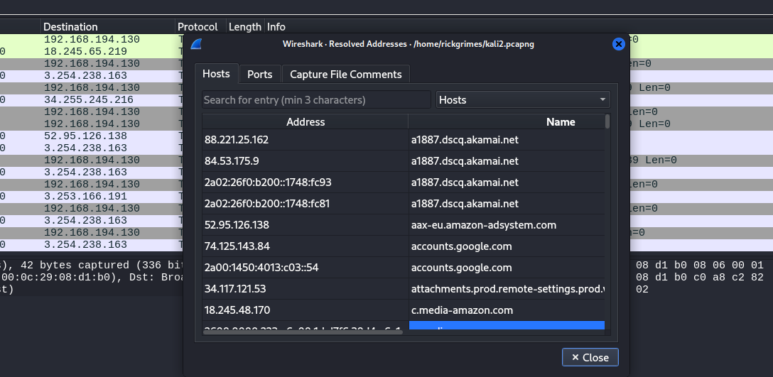
Task: Select packet with destination 18.245.65.219
Action: click(85, 52)
